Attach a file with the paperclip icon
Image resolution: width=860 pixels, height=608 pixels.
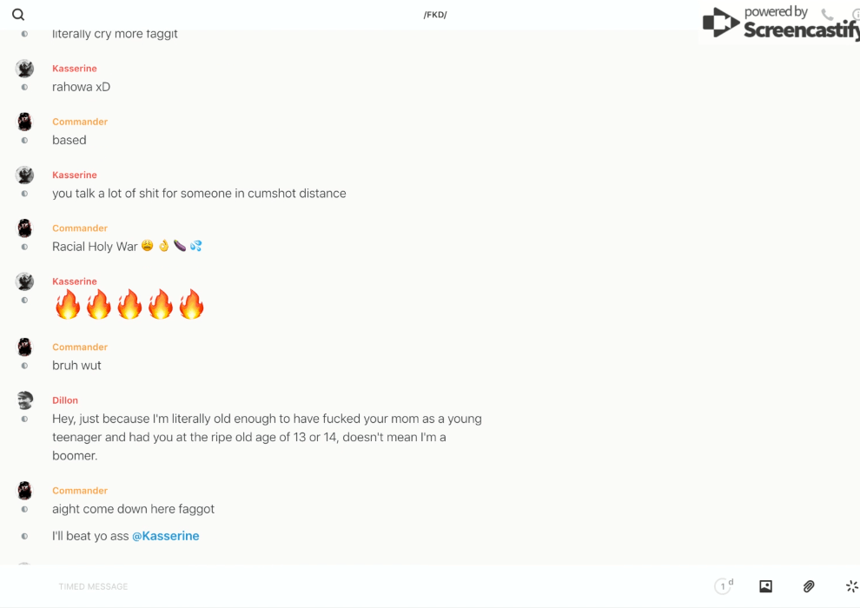[809, 586]
